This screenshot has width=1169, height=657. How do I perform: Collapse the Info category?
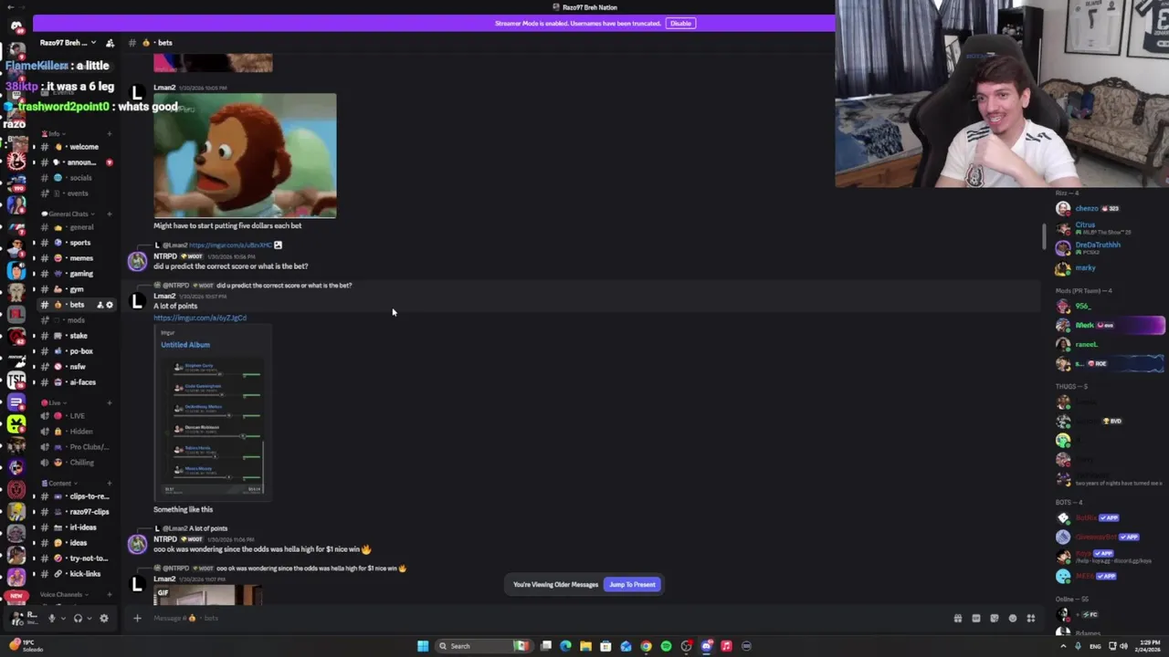coord(52,134)
